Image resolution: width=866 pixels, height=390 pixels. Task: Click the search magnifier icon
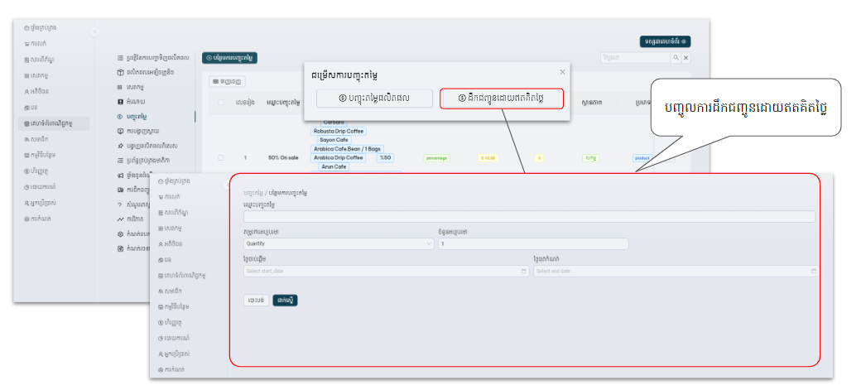(676, 57)
